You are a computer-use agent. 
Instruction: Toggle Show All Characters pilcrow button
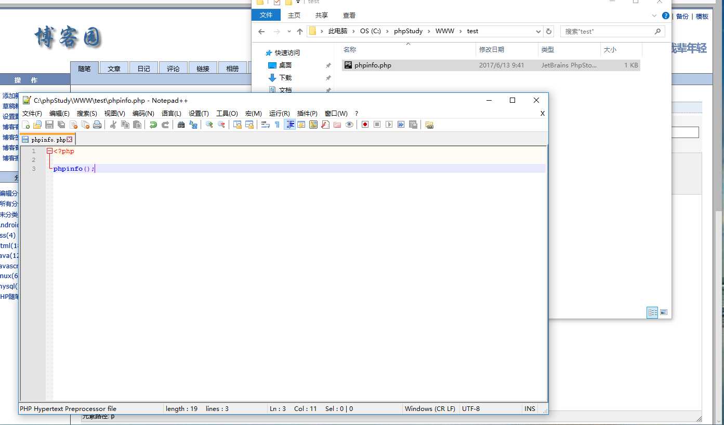tap(277, 125)
